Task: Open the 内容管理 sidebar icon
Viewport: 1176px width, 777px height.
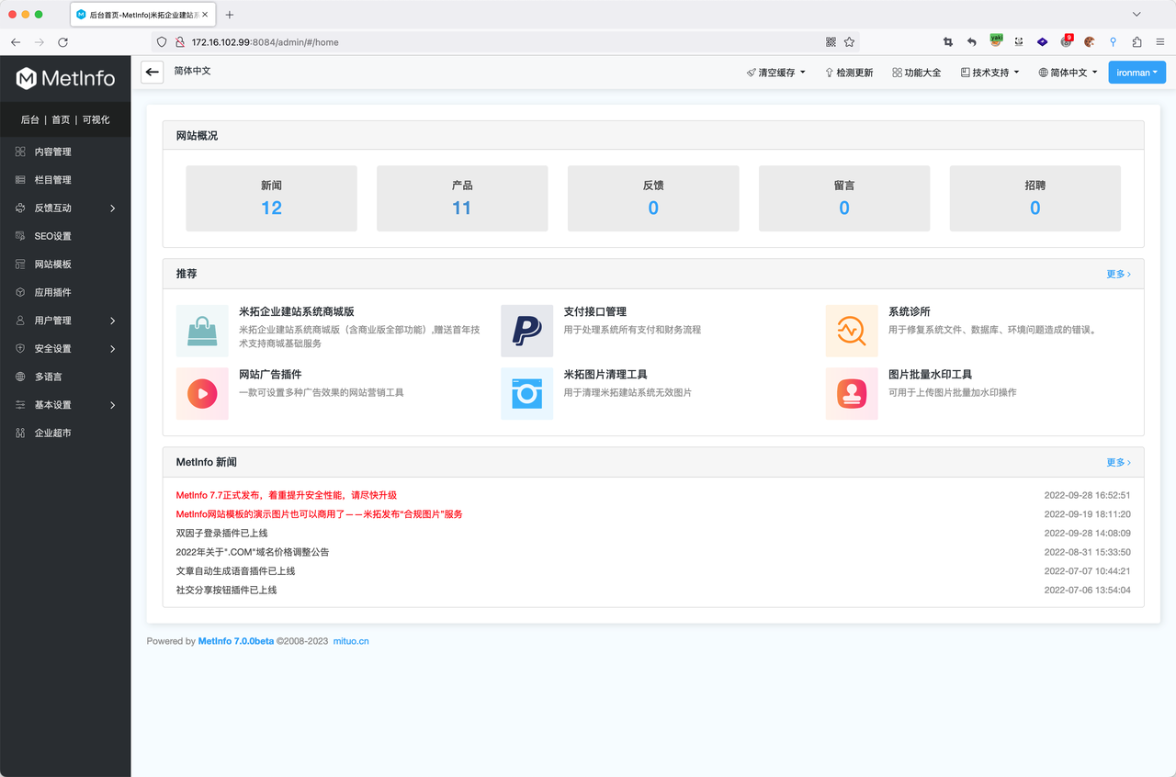Action: pyautogui.click(x=20, y=152)
